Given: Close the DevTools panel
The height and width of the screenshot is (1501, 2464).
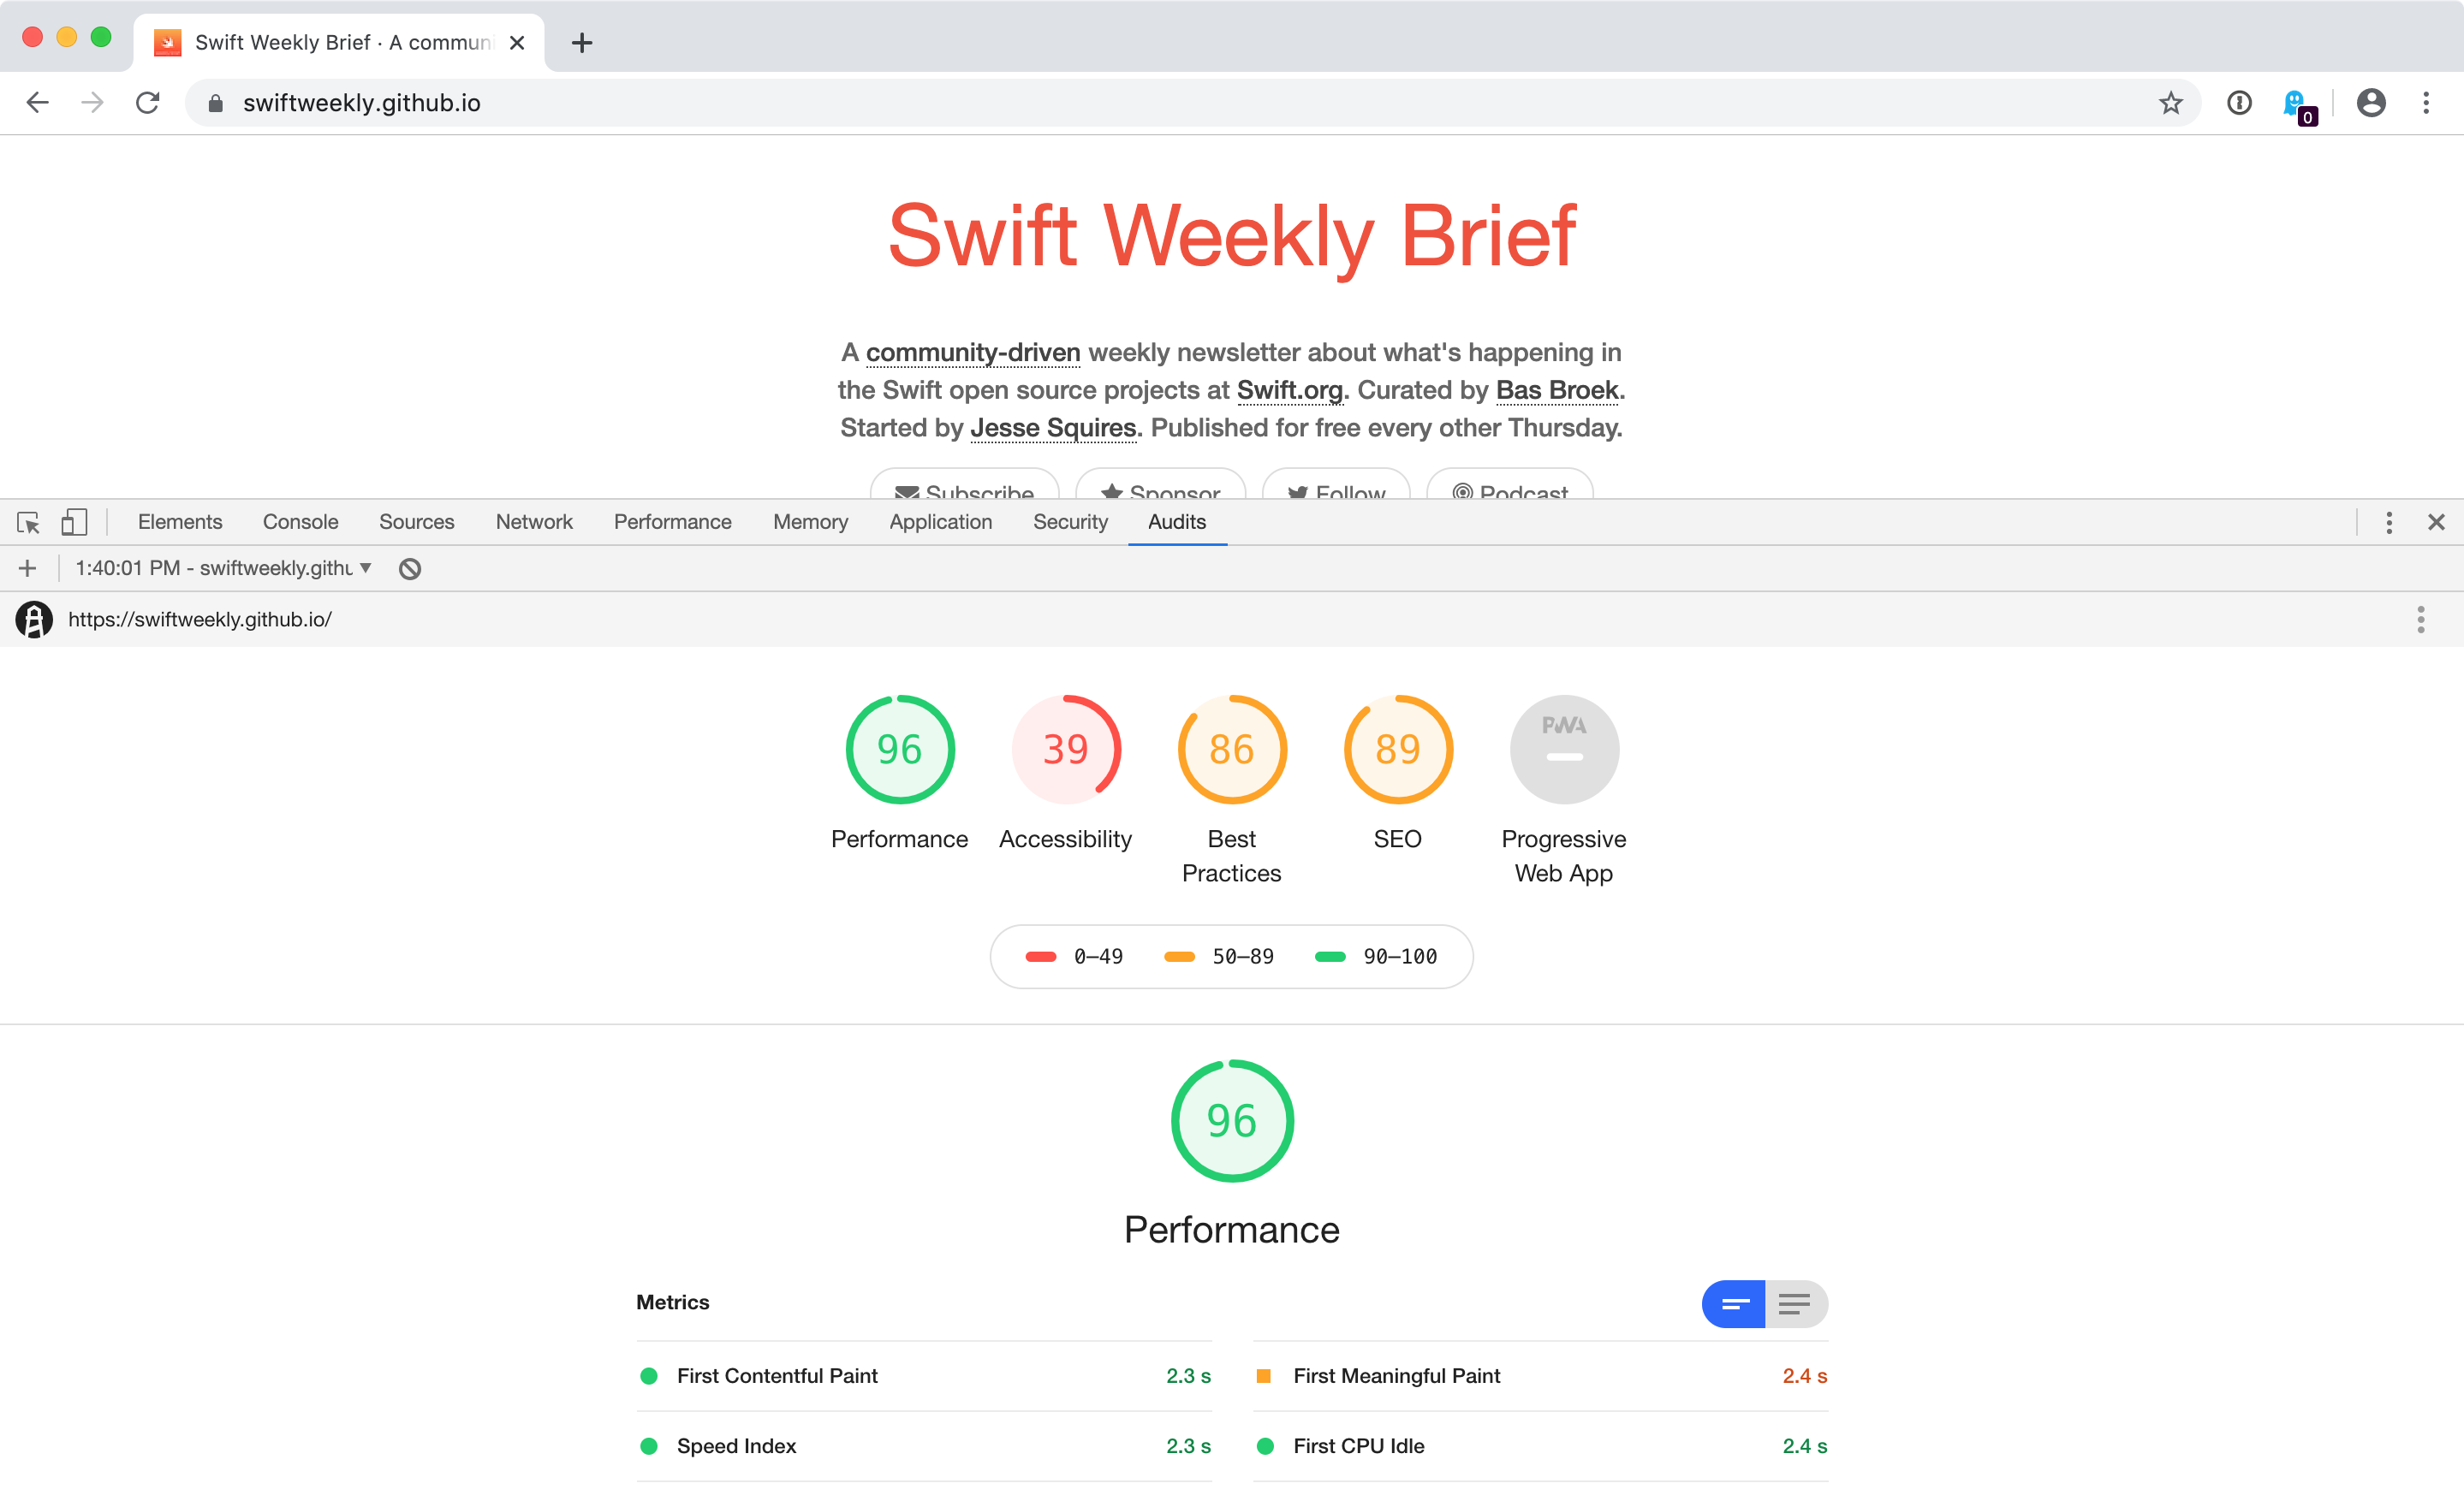Looking at the screenshot, I should 2436,522.
